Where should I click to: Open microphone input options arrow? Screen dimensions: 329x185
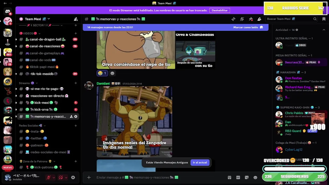point(53,177)
